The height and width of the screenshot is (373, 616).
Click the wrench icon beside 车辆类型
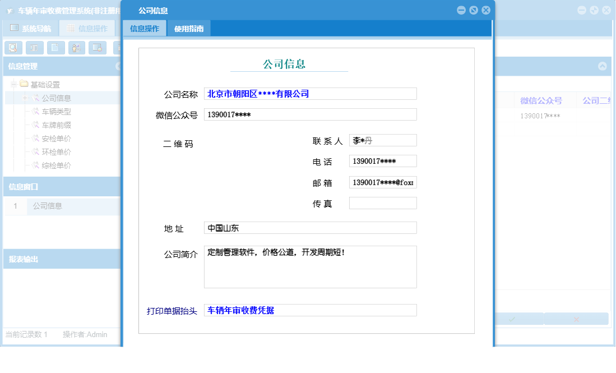[35, 111]
